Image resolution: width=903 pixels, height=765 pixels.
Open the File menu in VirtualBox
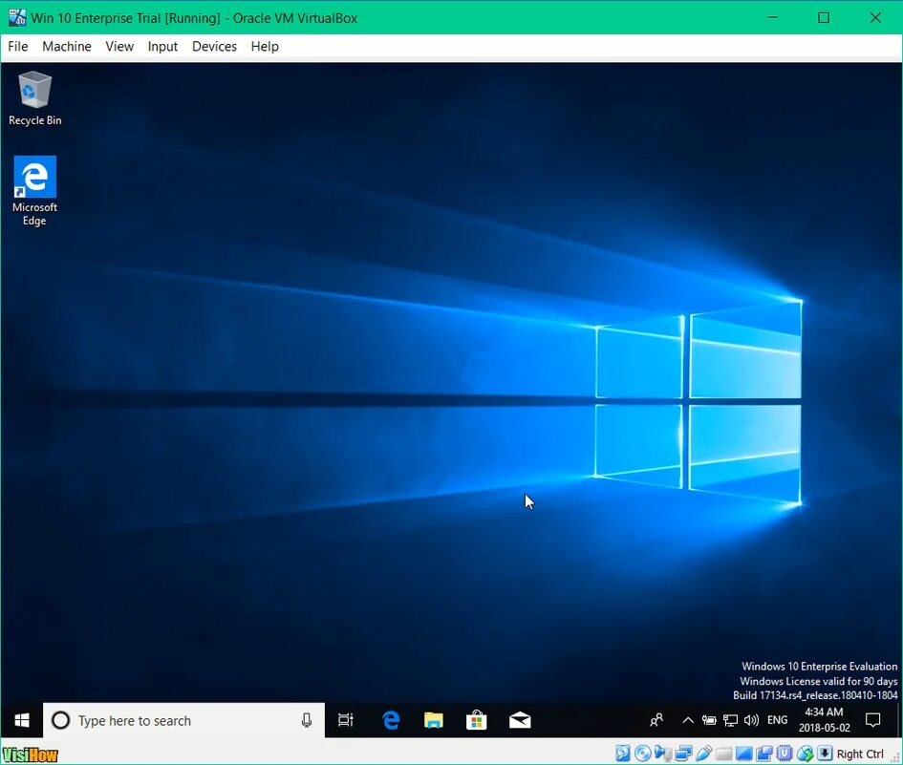18,47
